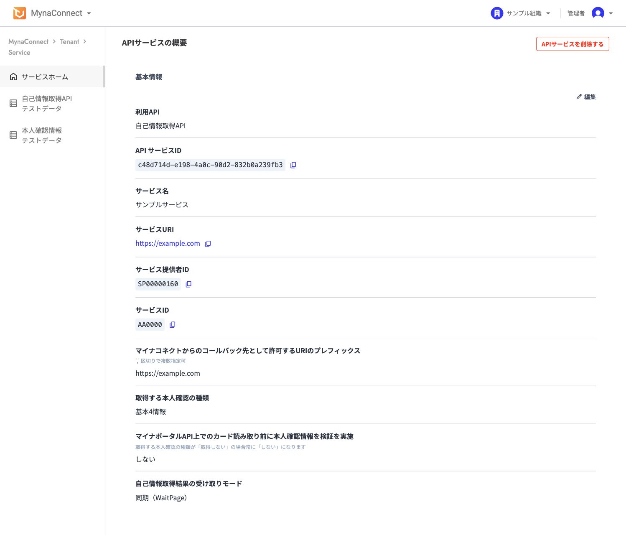Image resolution: width=626 pixels, height=535 pixels.
Task: Click the 自己情報取得API value under 利用API
Action: pos(160,126)
